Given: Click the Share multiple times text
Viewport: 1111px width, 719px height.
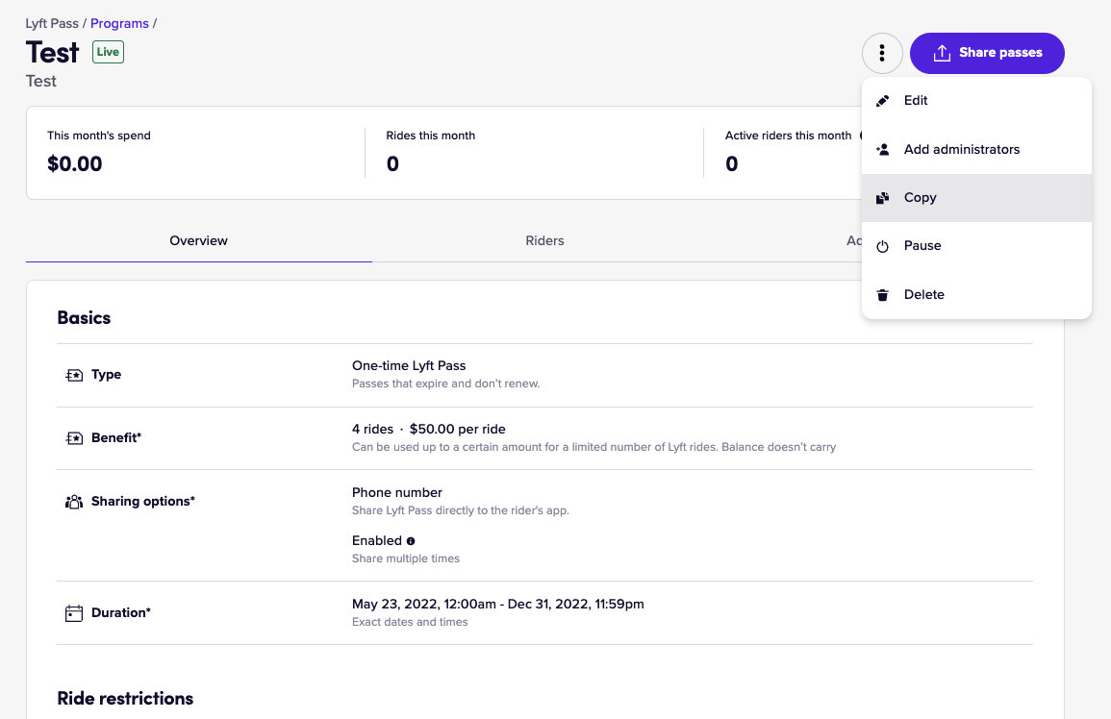Looking at the screenshot, I should [406, 558].
